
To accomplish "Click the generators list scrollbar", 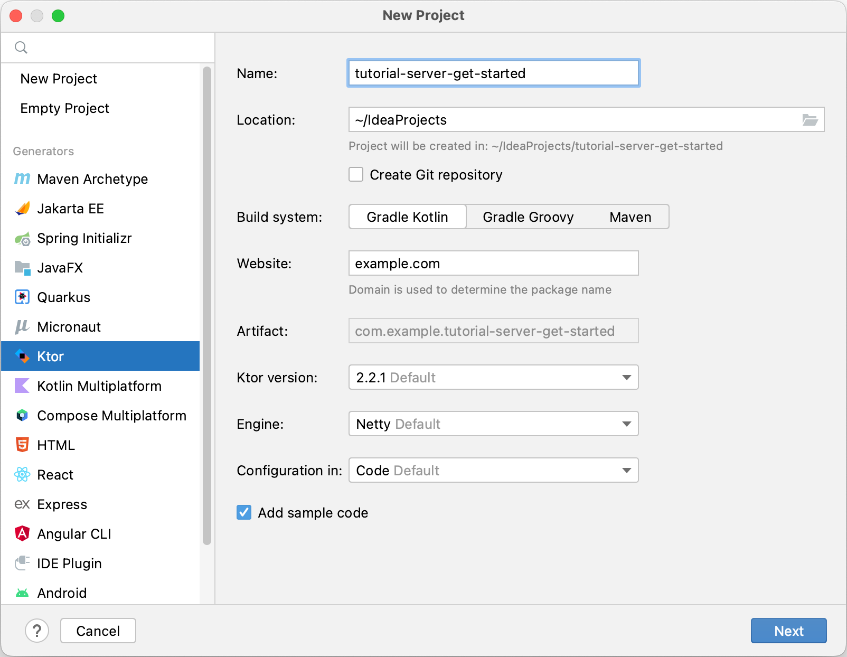I will [x=207, y=305].
